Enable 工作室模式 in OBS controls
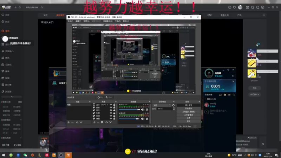Image resolution: width=281 pixels, height=158 pixels. pos(188,115)
